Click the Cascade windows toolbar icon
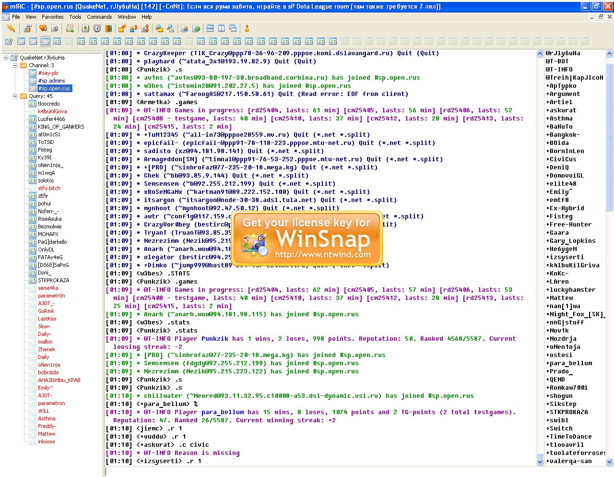 click(x=233, y=29)
